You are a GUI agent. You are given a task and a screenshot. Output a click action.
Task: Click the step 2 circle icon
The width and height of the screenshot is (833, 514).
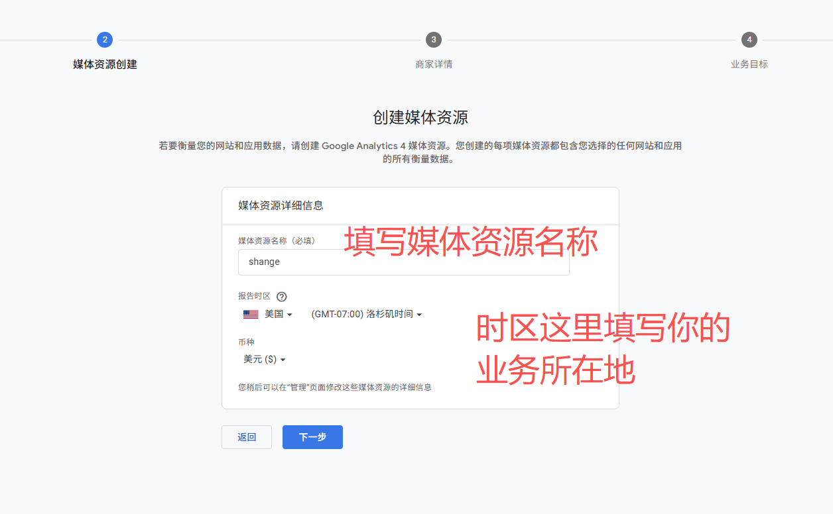pyautogui.click(x=105, y=40)
